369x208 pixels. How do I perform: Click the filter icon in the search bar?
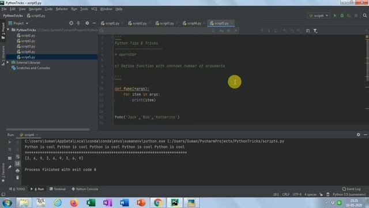pos(315,31)
